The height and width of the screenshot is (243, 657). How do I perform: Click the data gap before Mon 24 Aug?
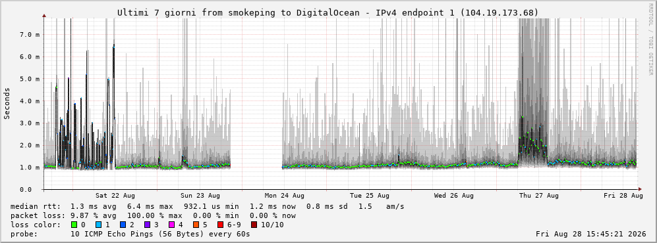point(256,104)
